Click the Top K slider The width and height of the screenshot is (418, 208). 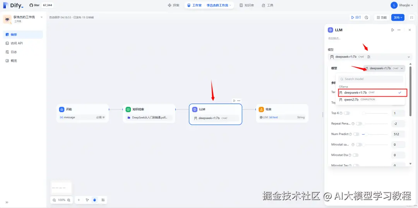click(x=375, y=113)
